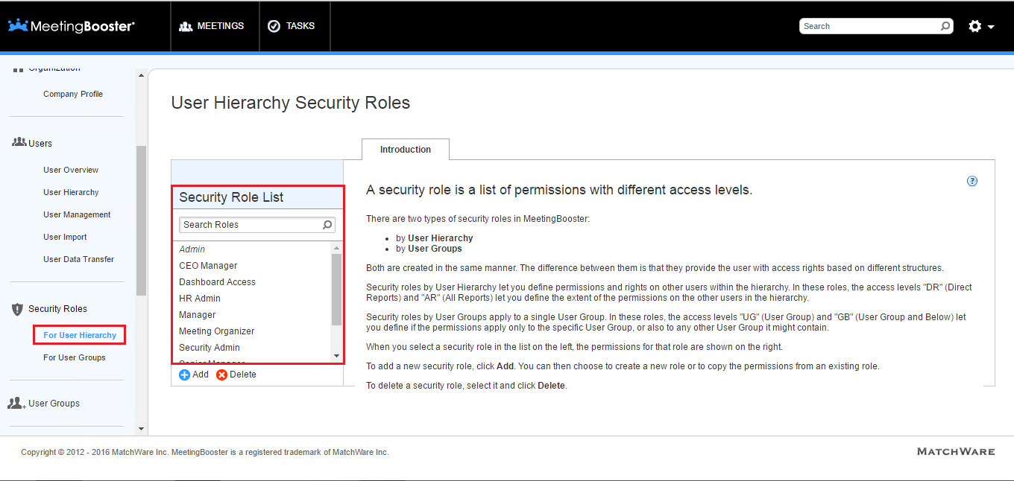The image size is (1014, 481).
Task: Click the Meetings people icon
Action: tap(186, 26)
